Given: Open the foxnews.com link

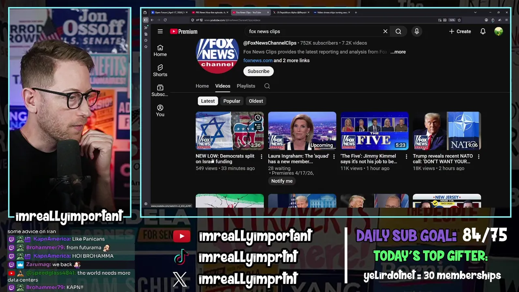Looking at the screenshot, I should 258,60.
